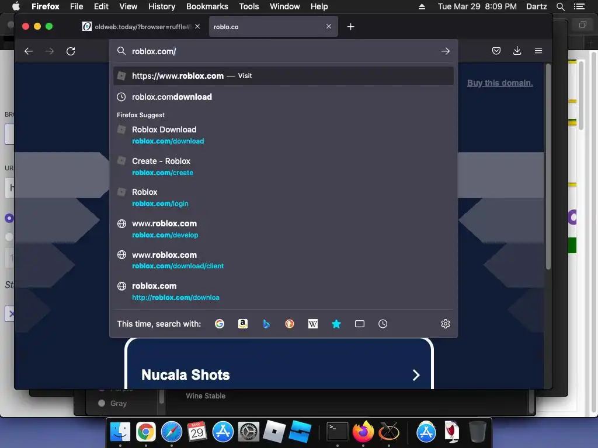This screenshot has height=448, width=598.
Task: Open the Bookmarks menu
Action: click(x=207, y=6)
